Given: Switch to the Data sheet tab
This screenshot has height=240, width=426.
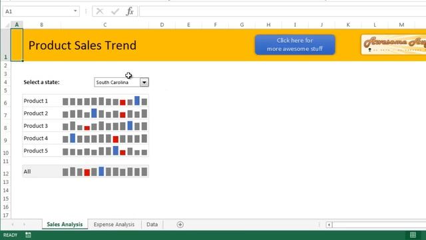Looking at the screenshot, I should (x=152, y=225).
